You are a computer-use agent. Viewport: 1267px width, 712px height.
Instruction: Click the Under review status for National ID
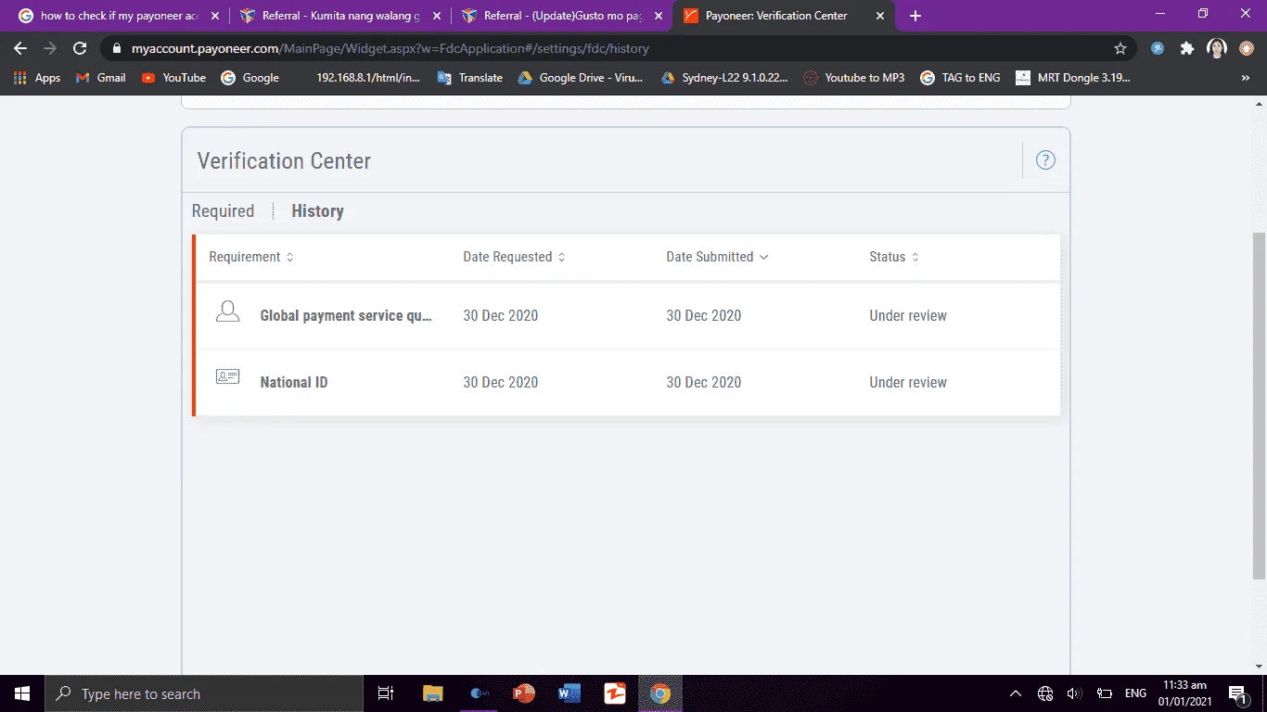tap(908, 382)
